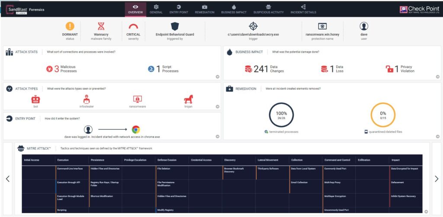This screenshot has width=443, height=217.
Task: Expand the Attack Stats panel details
Action: coord(218,77)
